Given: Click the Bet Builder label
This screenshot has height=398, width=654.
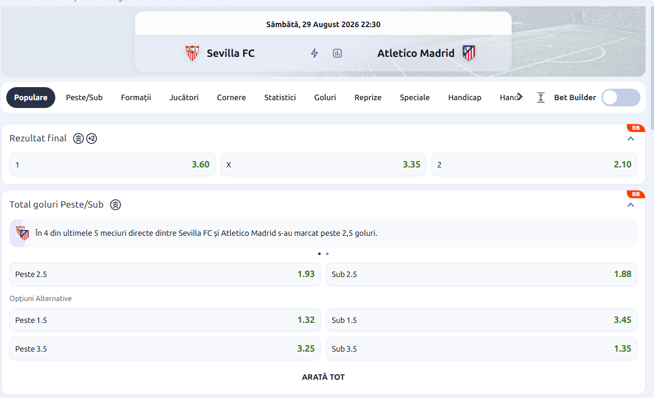Looking at the screenshot, I should point(575,98).
